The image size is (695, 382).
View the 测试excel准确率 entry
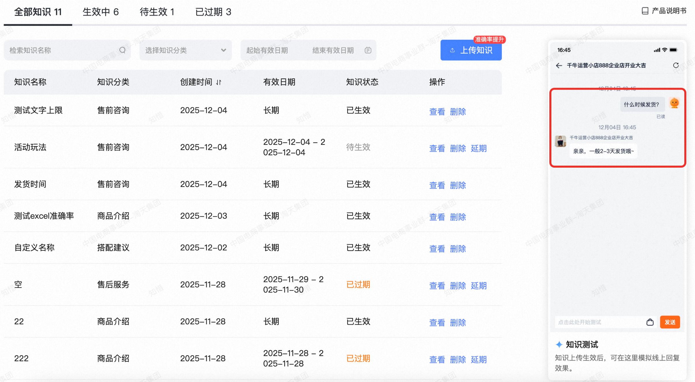[x=437, y=217]
